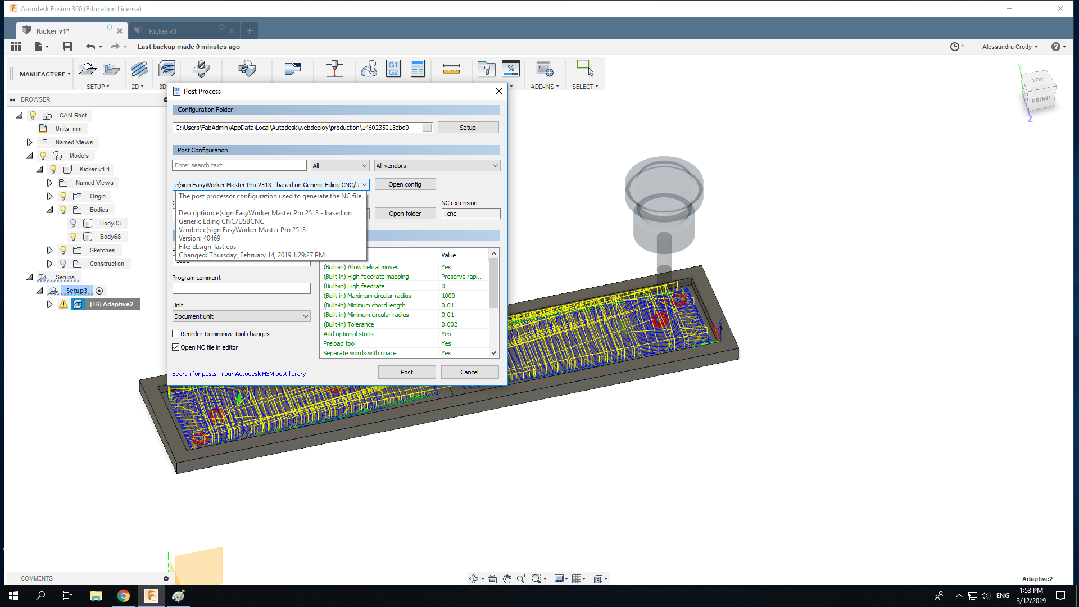This screenshot has height=607, width=1079.
Task: Open the Document unit dropdown
Action: (242, 316)
